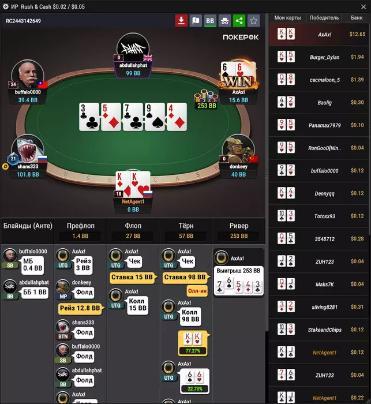Click buffalo0000 player avatar at the table

(28, 74)
